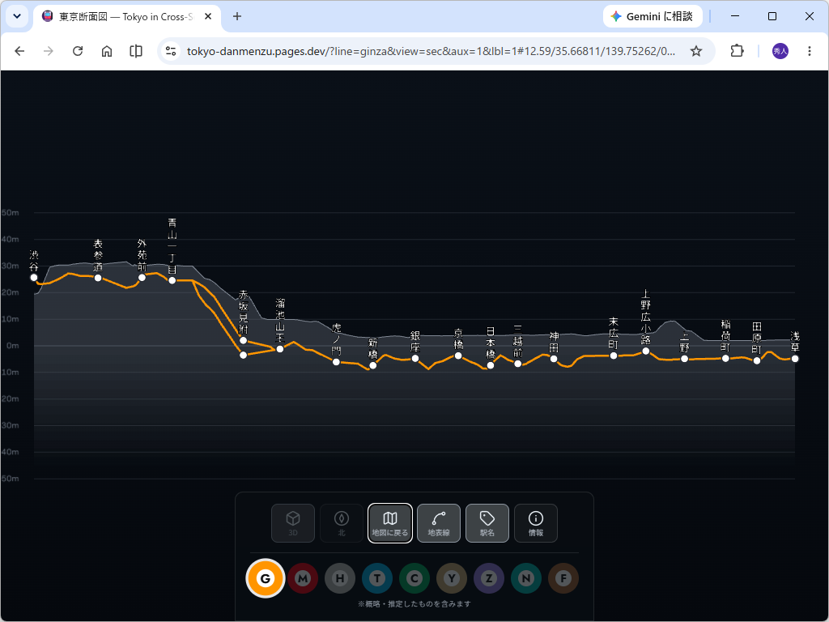Image resolution: width=829 pixels, height=622 pixels.
Task: Select the Tozai line T circle
Action: (x=377, y=578)
